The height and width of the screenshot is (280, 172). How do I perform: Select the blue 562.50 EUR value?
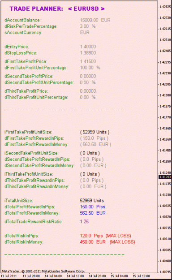pyautogui.click(x=93, y=213)
